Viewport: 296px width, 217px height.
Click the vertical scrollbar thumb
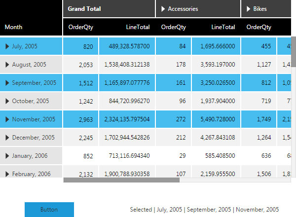293,52
